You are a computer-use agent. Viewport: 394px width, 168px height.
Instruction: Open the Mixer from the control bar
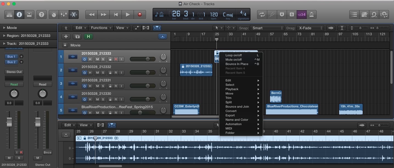(64, 15)
